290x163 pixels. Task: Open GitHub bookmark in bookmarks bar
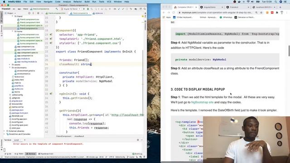click(208, 17)
